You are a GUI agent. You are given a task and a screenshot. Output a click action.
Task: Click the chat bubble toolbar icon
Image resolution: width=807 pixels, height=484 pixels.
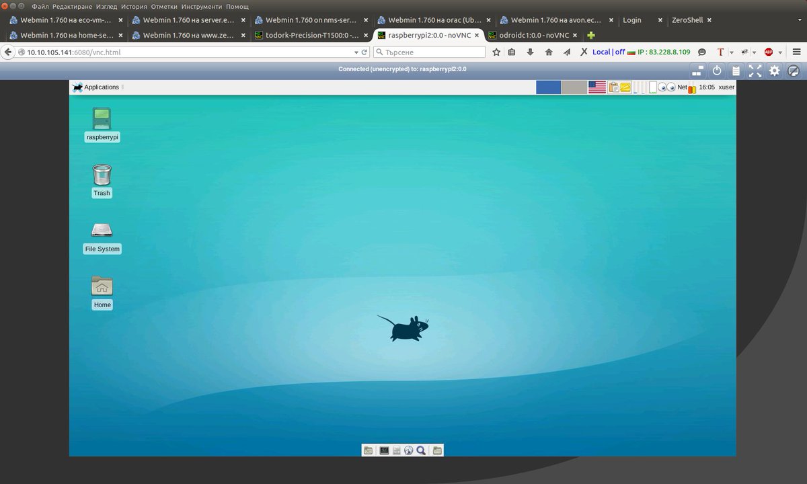click(x=702, y=52)
